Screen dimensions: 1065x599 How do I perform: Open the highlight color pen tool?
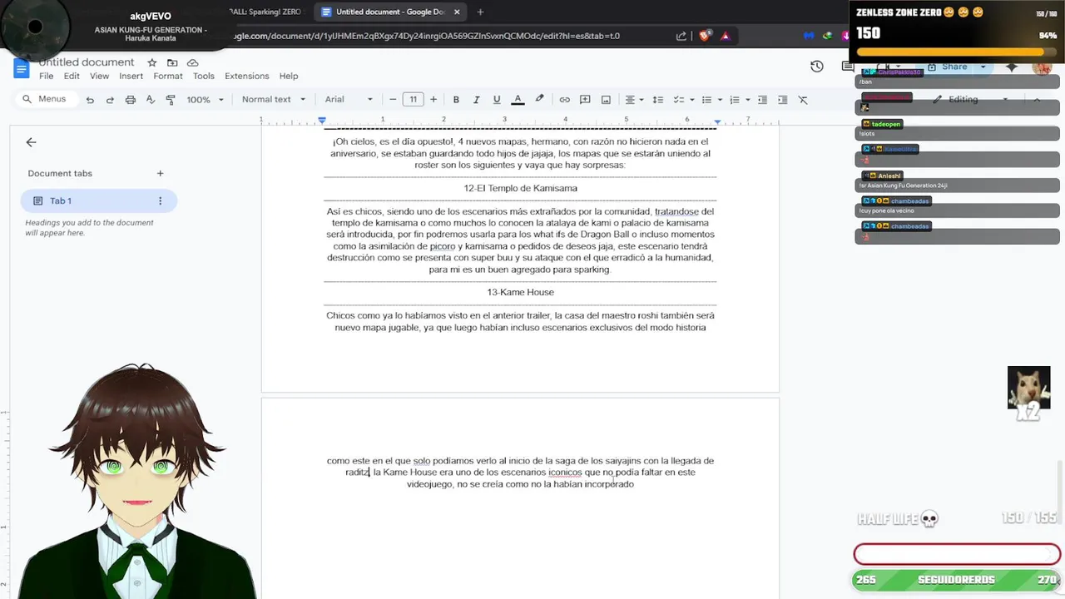539,99
